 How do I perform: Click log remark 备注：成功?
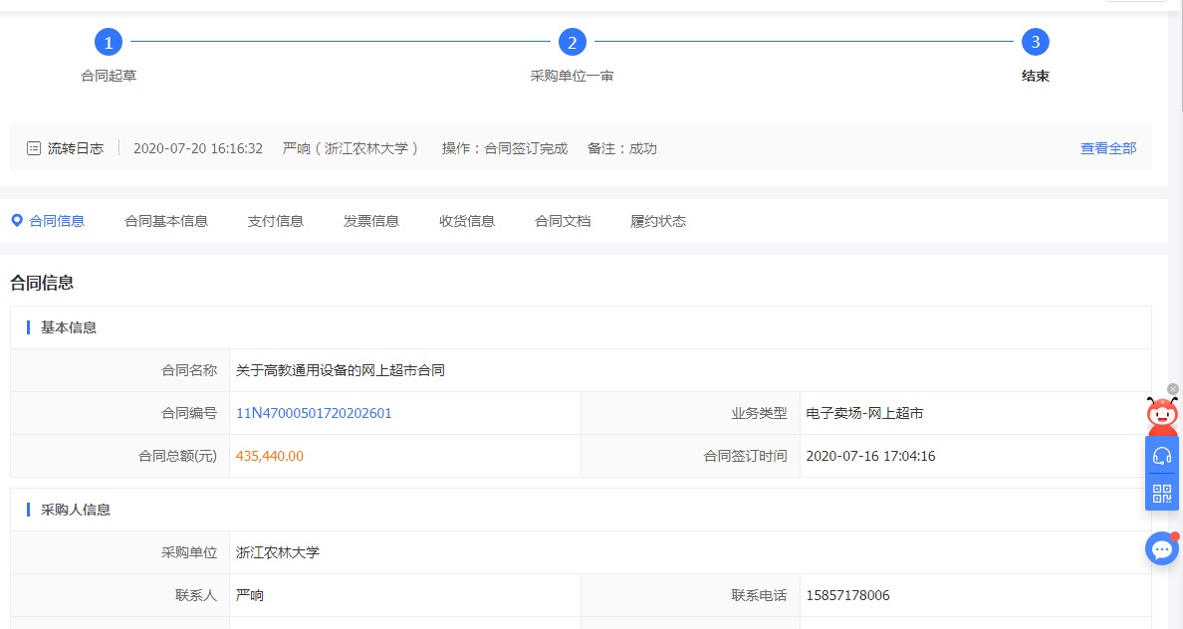pos(622,148)
